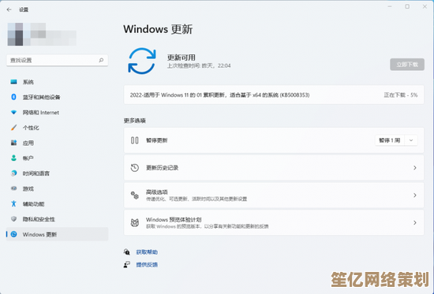Click the 上次检查时间 text
434x294 pixels.
[x=199, y=66]
